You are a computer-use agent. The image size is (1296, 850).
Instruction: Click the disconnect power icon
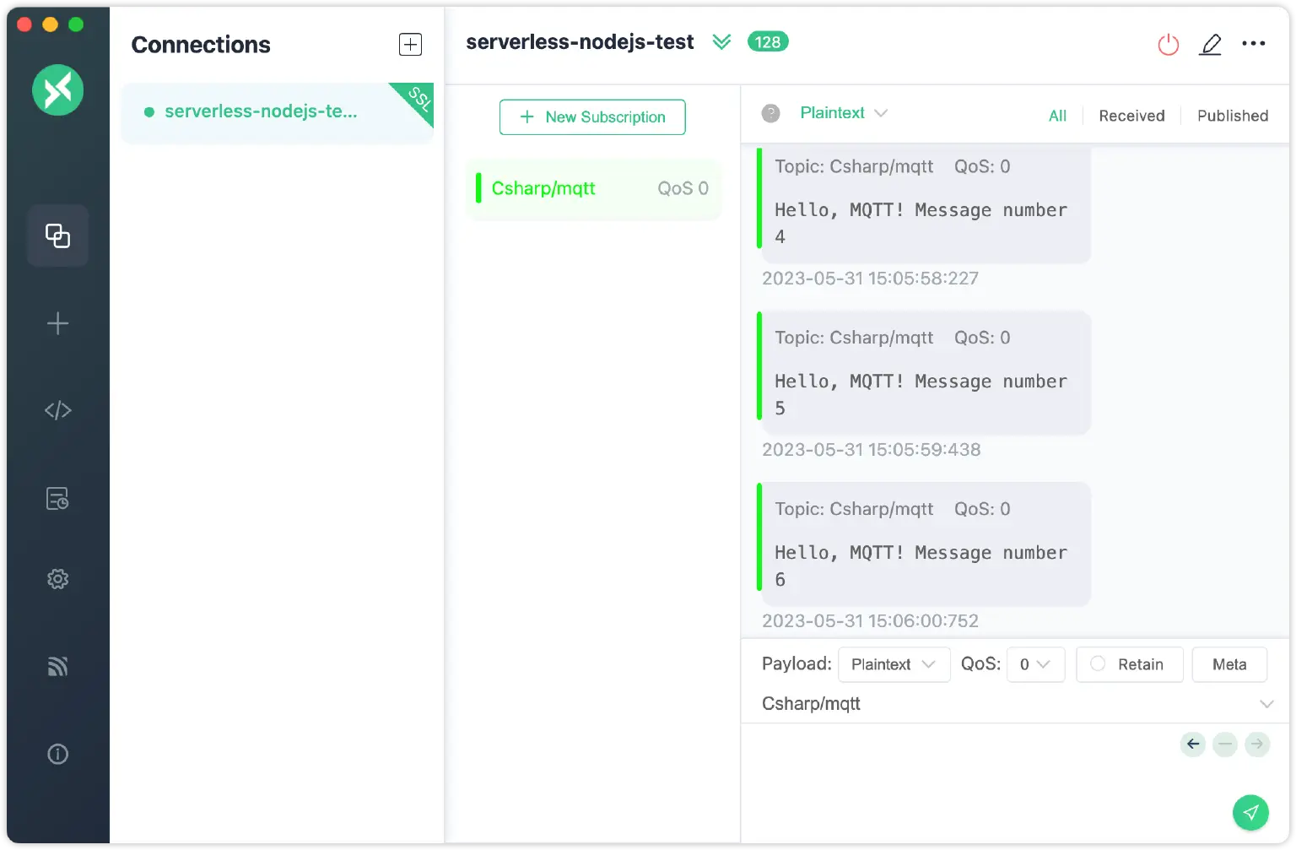coord(1168,45)
